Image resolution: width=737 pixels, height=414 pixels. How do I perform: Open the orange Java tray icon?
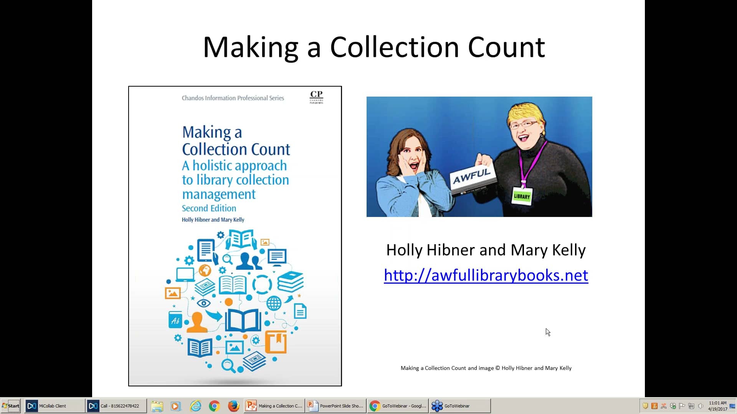tap(654, 406)
